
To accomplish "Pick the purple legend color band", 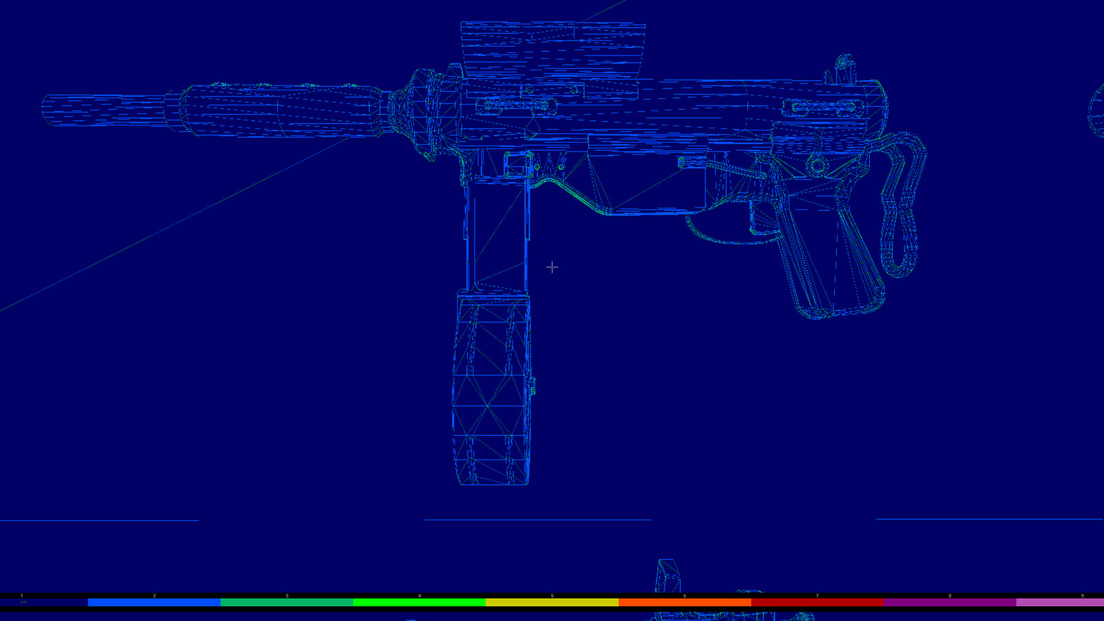I will tap(949, 602).
